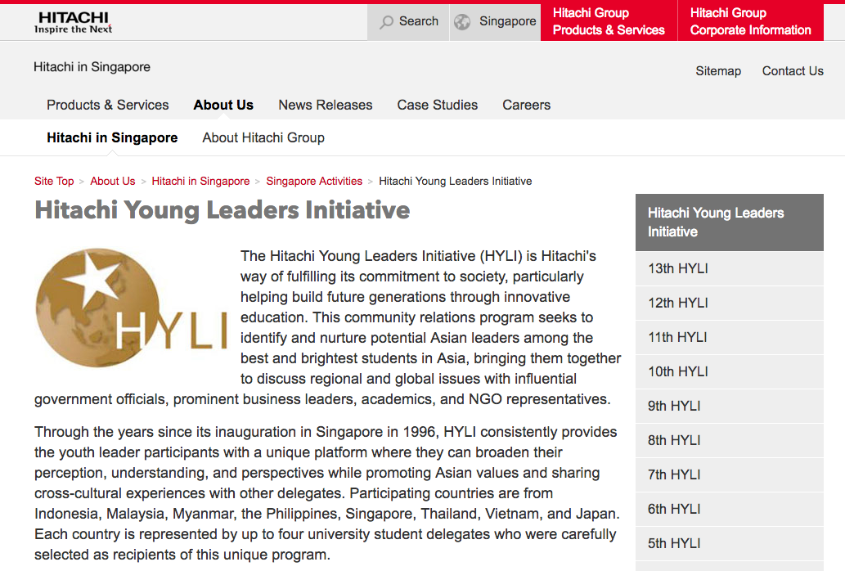Click the Hitachi Inspire the Next logo

(x=74, y=23)
